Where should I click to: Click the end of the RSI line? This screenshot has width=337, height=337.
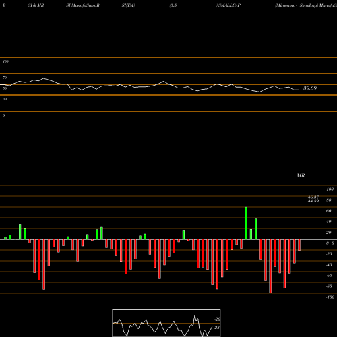(x=299, y=90)
